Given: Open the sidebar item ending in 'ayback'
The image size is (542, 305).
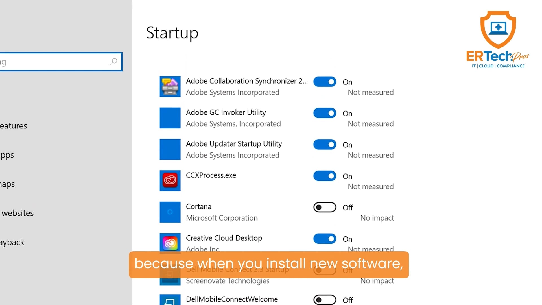Looking at the screenshot, I should [12, 242].
